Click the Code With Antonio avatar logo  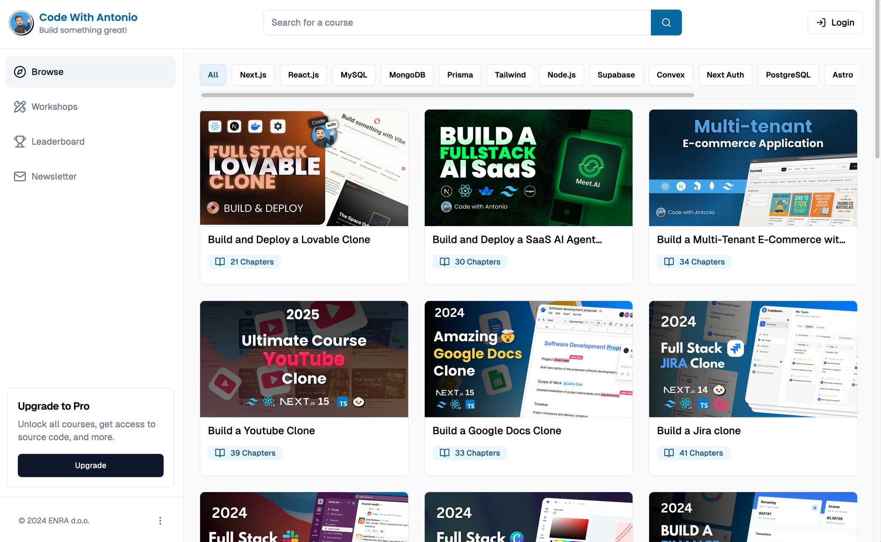(x=22, y=23)
